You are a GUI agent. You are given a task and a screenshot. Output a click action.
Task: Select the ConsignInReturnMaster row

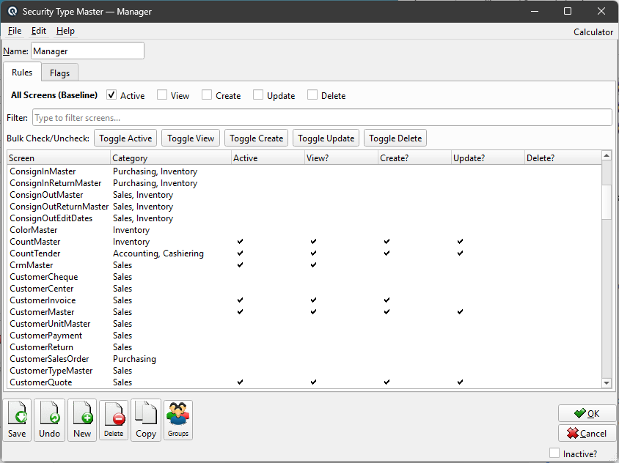(304, 183)
